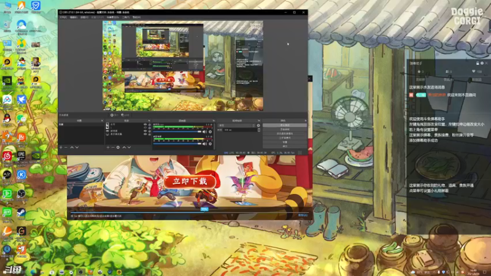The height and width of the screenshot is (276, 491).
Task: Select the scene entry in the 场景 list
Action: pos(82,125)
